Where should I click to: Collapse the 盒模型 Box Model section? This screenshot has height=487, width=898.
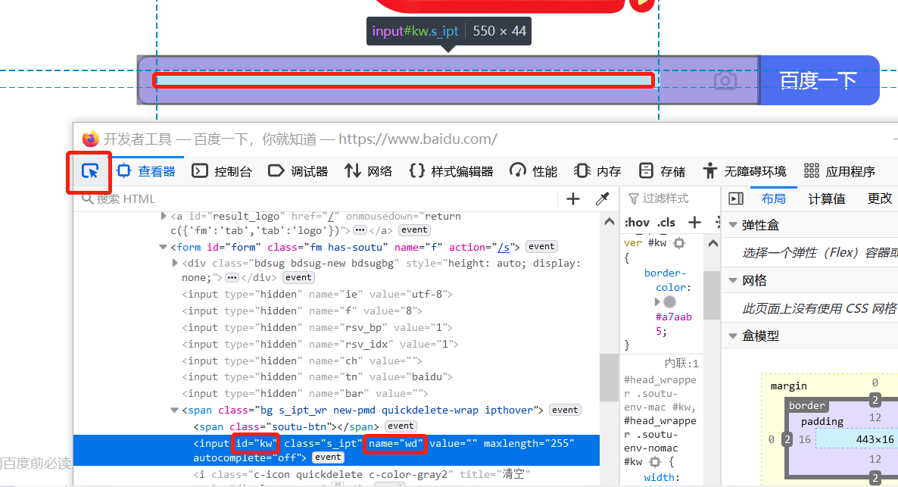coord(732,336)
